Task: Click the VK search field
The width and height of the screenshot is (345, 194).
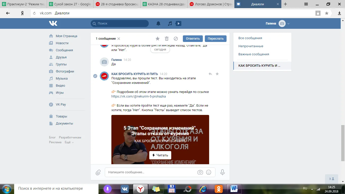Action: click(x=120, y=23)
